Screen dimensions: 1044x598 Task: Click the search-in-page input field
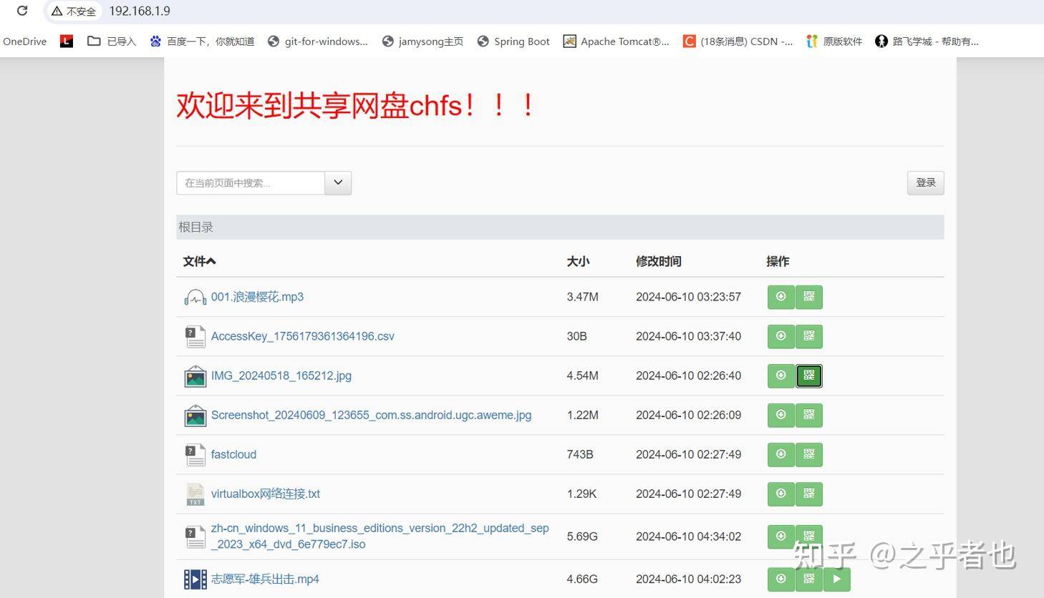(x=251, y=183)
